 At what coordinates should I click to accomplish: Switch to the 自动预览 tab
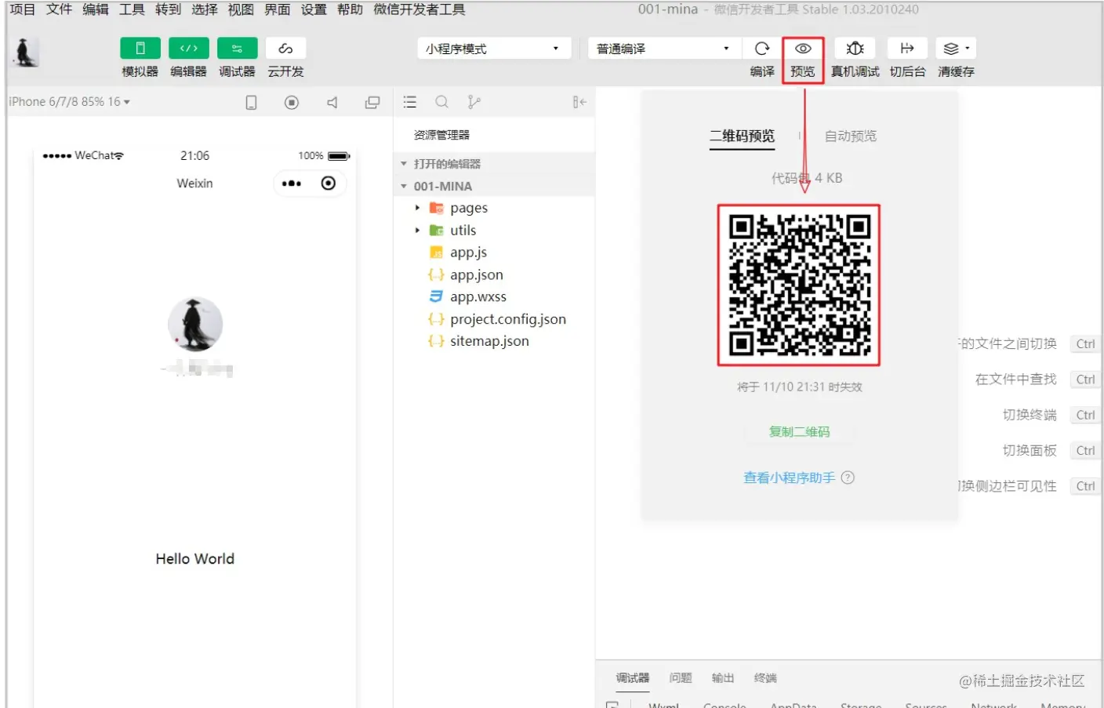[x=851, y=136]
